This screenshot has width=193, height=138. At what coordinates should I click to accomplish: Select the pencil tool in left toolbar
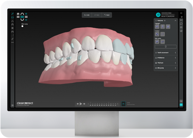(x=12, y=13)
